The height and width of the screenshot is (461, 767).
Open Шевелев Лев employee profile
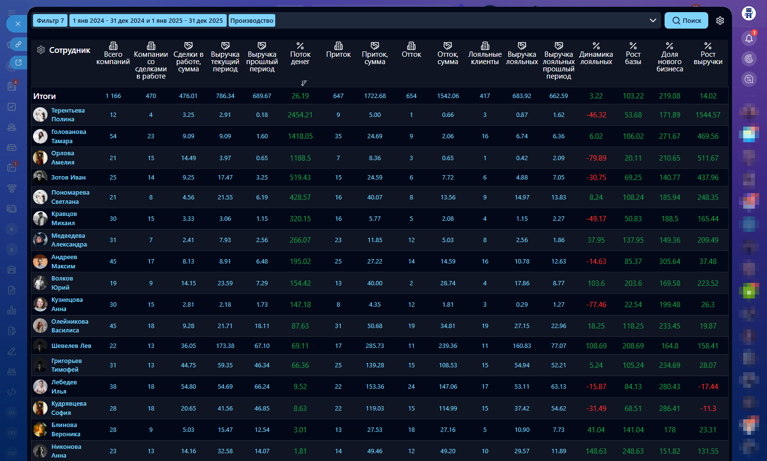tap(71, 346)
